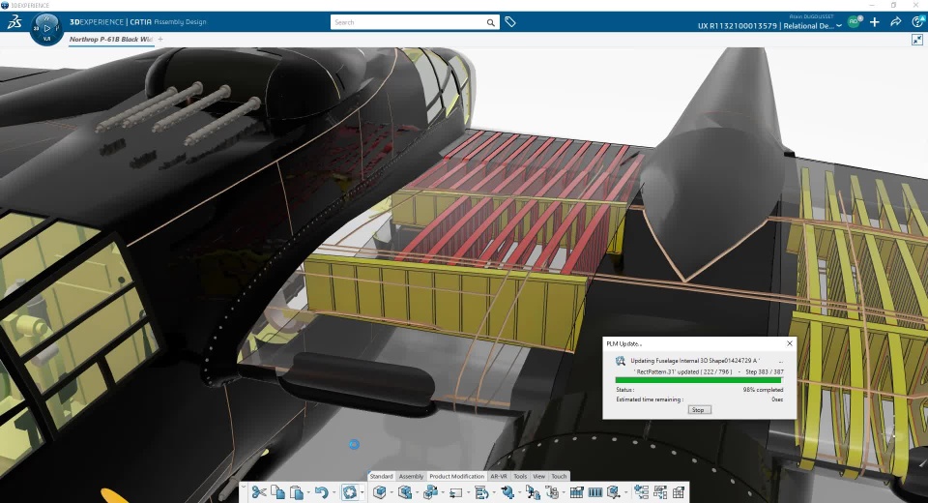Image resolution: width=928 pixels, height=503 pixels.
Task: Click Stop in PLM Update dialog
Action: pyautogui.click(x=698, y=410)
